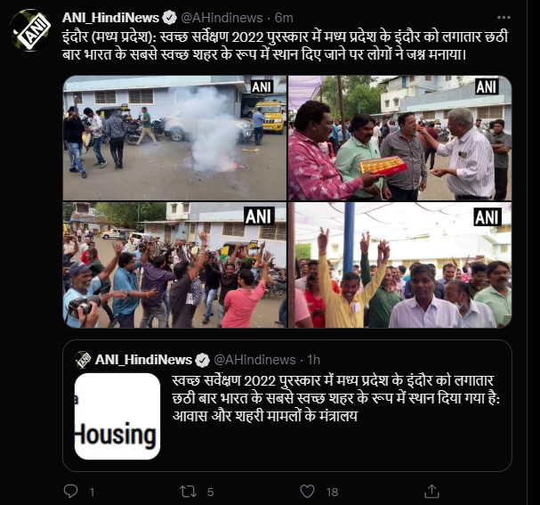Like the tweet with heart icon
This screenshot has width=540, height=505.
[x=307, y=492]
